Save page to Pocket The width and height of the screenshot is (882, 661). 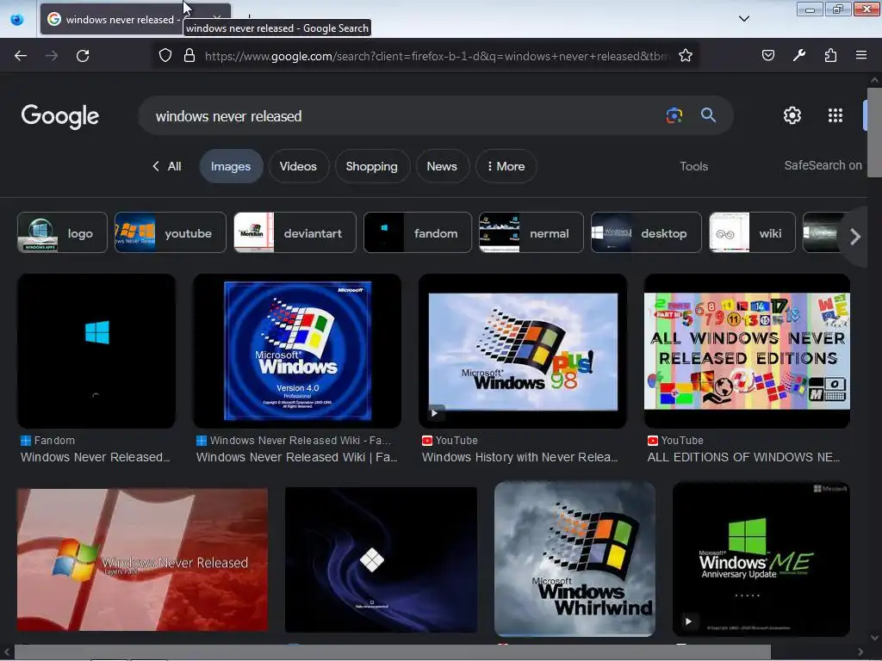point(767,55)
